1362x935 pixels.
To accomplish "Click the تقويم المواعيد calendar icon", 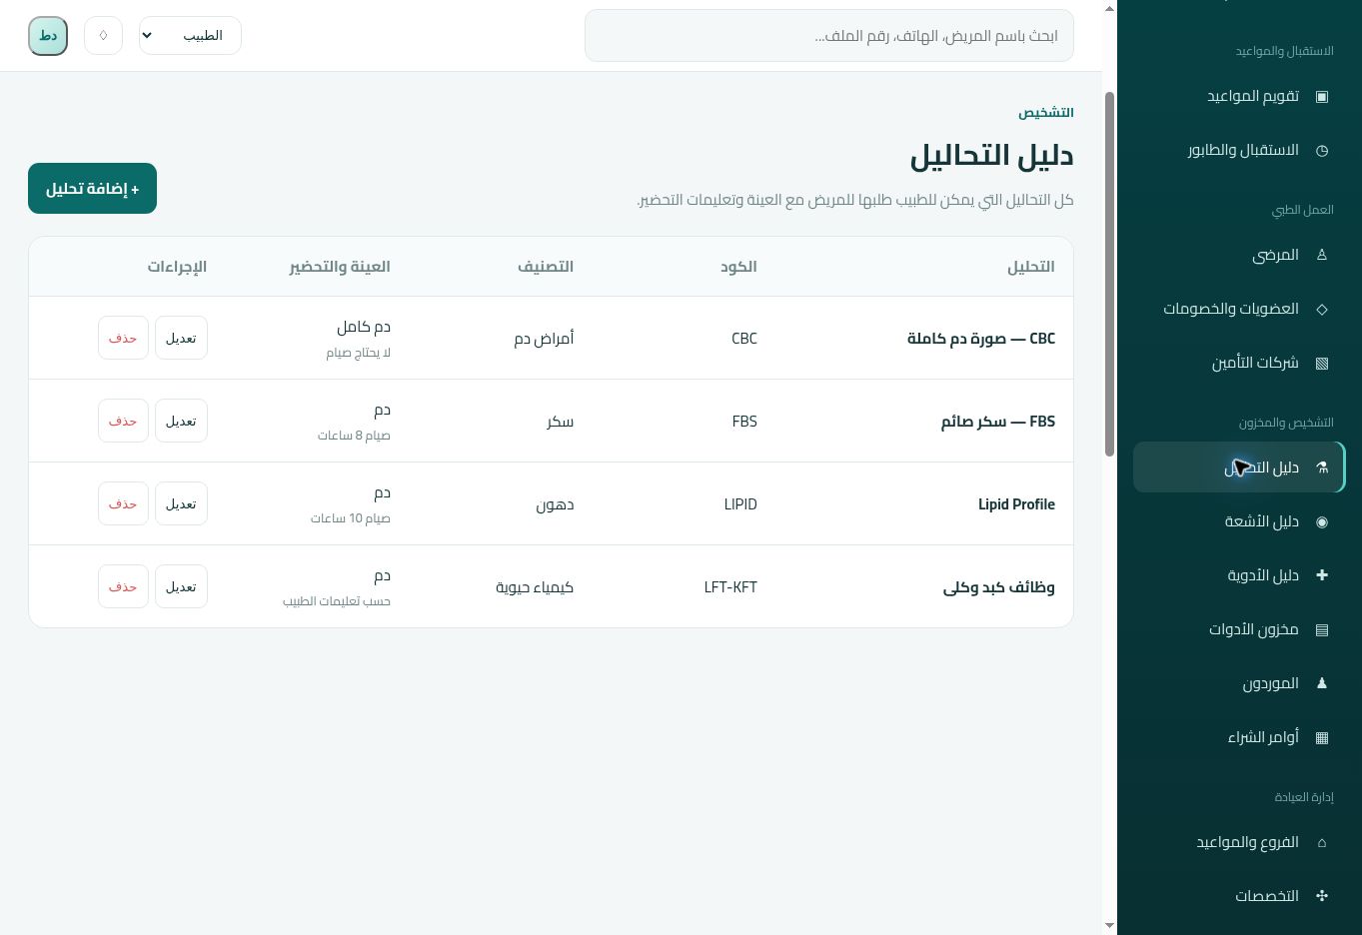I will click(1322, 96).
